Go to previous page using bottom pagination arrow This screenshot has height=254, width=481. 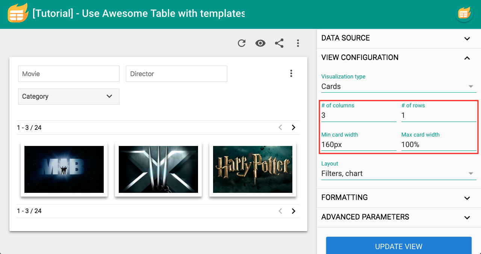pos(280,211)
